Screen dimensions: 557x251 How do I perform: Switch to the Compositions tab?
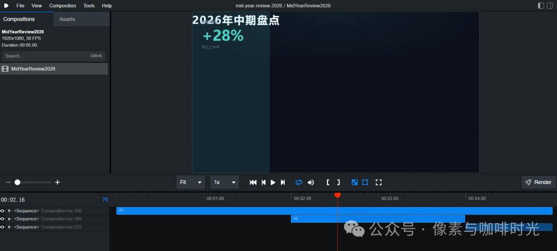[x=27, y=19]
